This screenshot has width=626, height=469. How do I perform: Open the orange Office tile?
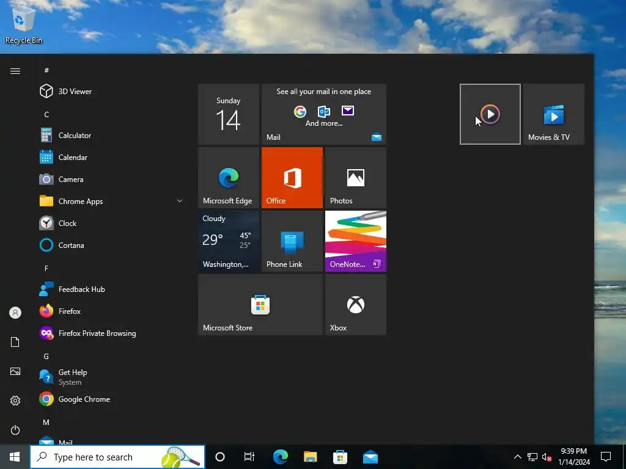(x=292, y=178)
